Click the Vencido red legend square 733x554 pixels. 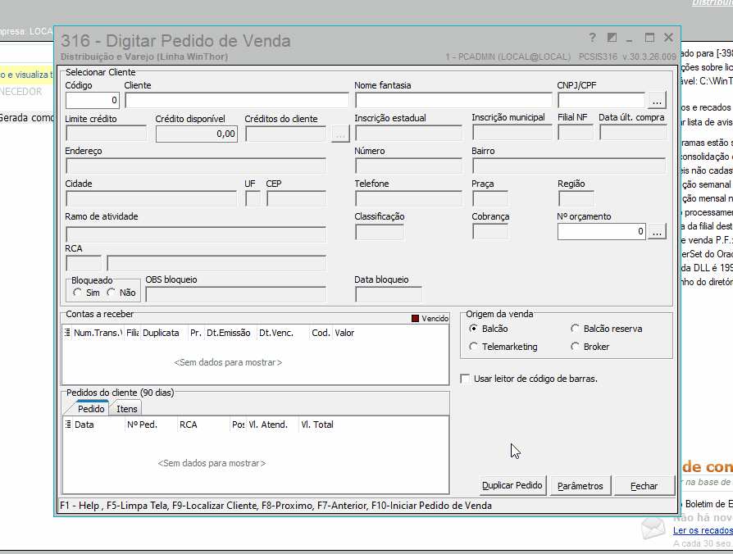415,318
